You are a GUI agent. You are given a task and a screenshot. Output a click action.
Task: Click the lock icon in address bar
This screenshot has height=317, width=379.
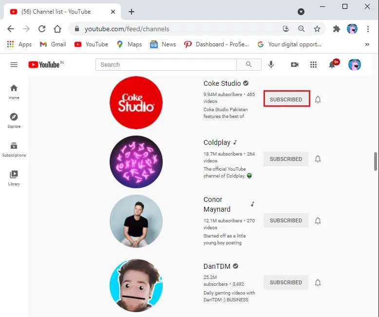tap(77, 29)
